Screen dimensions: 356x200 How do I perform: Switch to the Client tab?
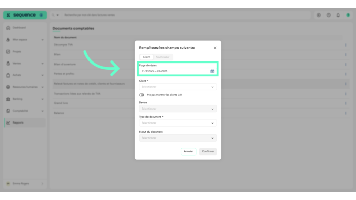pyautogui.click(x=146, y=57)
